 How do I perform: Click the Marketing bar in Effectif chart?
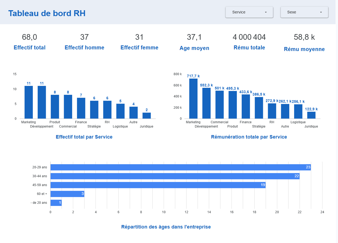[x=29, y=102]
